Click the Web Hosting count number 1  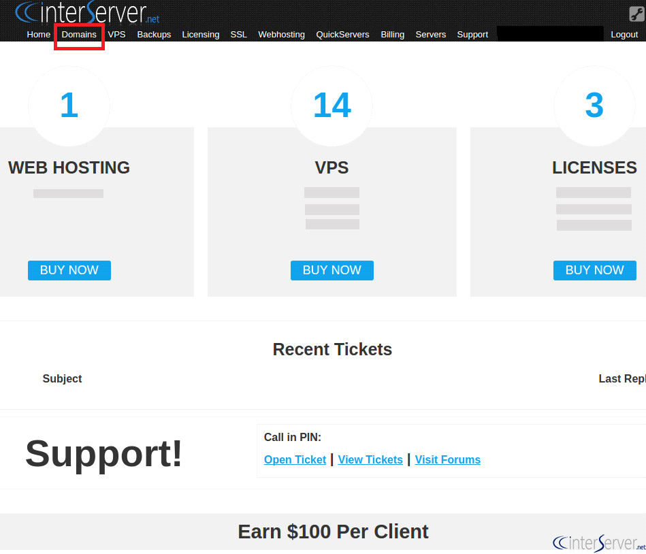tap(69, 105)
